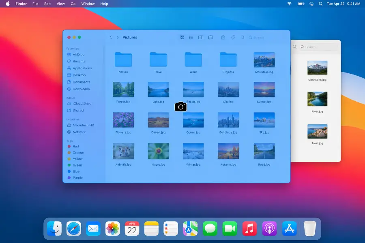Image resolution: width=365 pixels, height=243 pixels.
Task: Select the Flowers.jpg thumbnail
Action: pyautogui.click(x=123, y=120)
